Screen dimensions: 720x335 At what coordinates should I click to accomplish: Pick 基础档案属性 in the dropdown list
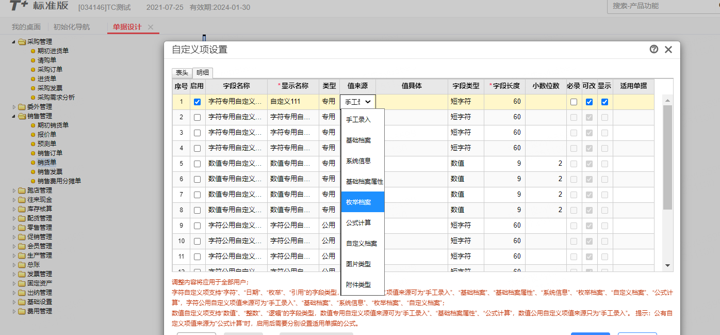pyautogui.click(x=363, y=181)
